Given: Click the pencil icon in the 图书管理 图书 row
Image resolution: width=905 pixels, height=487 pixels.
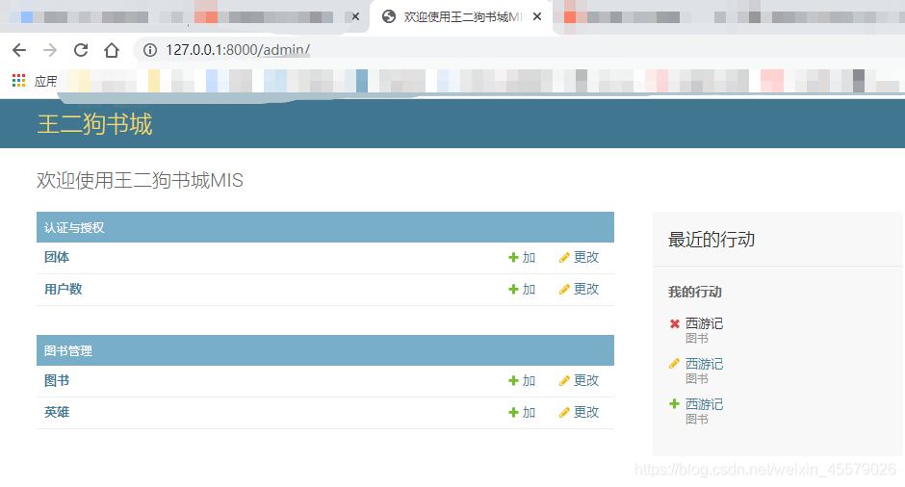Looking at the screenshot, I should 564,381.
